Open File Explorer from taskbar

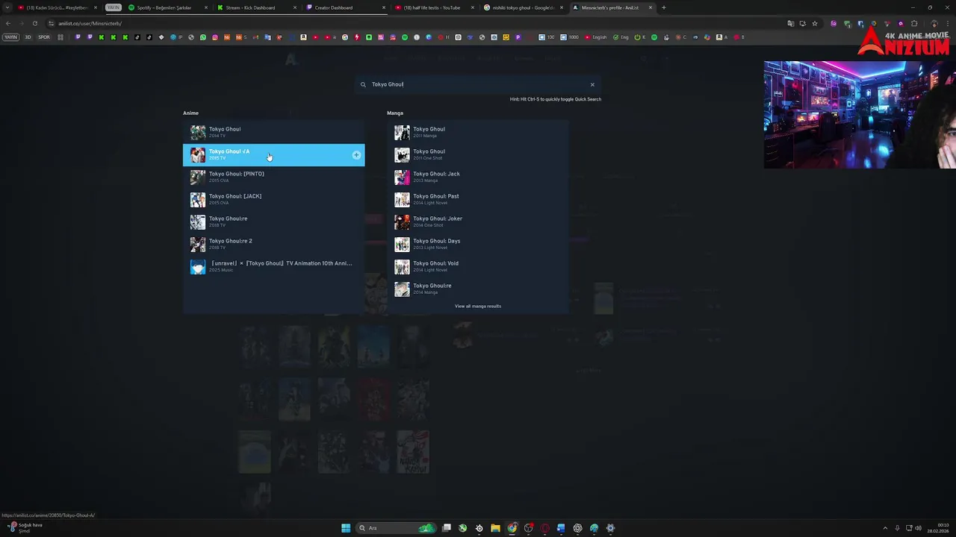click(495, 528)
